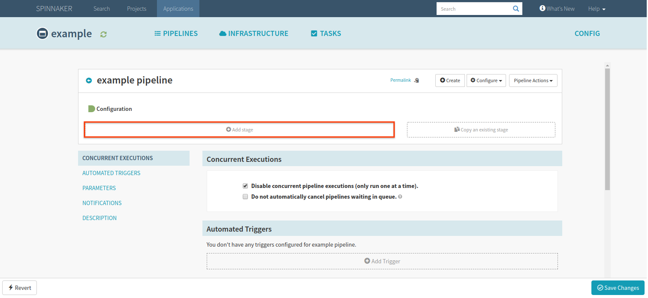648x298 pixels.
Task: Click the green Configuration stage marker
Action: coord(91,109)
